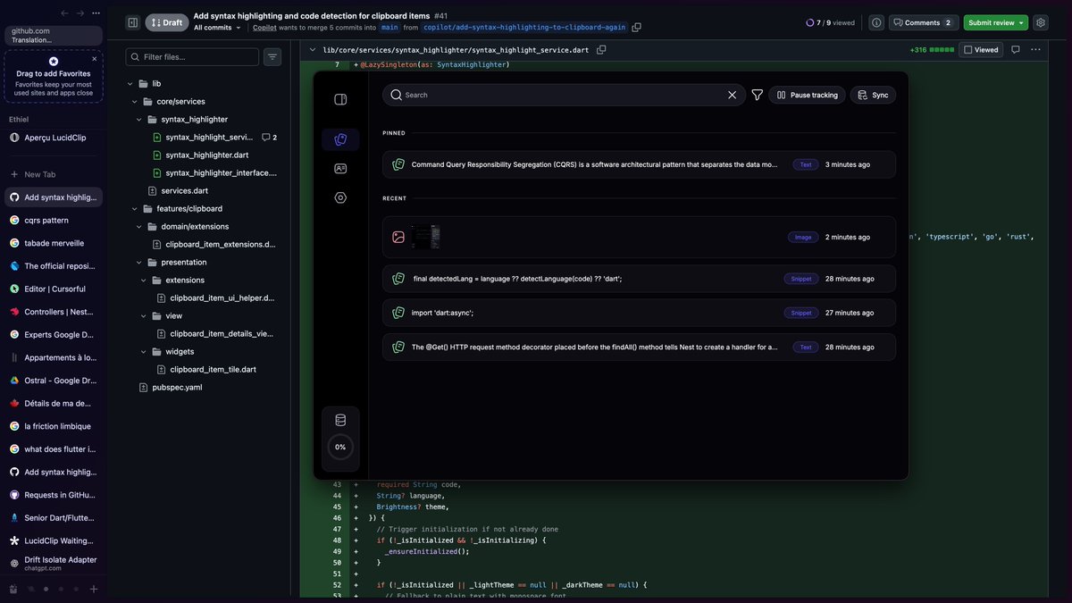The width and height of the screenshot is (1072, 603).
Task: Open the file's three-dot options menu
Action: [1036, 50]
